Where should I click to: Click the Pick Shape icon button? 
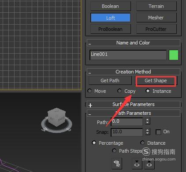click(x=117, y=163)
